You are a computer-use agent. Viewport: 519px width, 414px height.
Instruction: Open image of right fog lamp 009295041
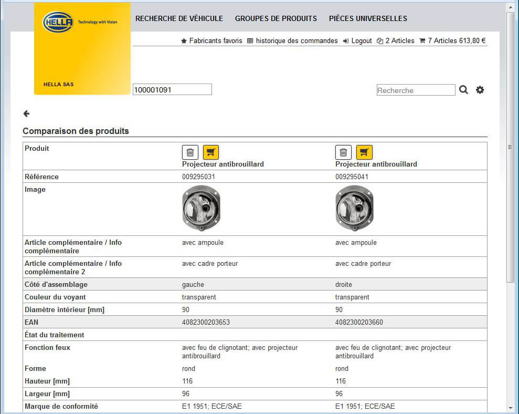(355, 208)
